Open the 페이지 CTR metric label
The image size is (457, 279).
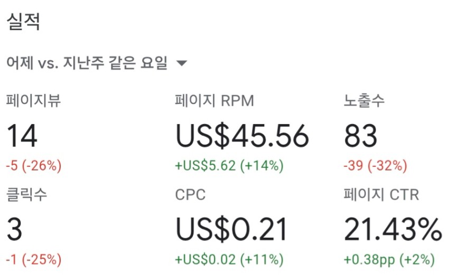[381, 194]
